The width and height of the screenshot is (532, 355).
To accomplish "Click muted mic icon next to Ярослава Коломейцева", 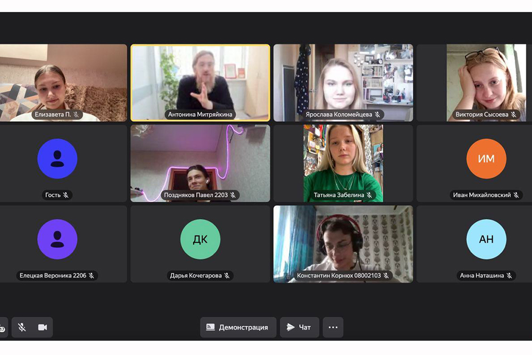I will 377,114.
